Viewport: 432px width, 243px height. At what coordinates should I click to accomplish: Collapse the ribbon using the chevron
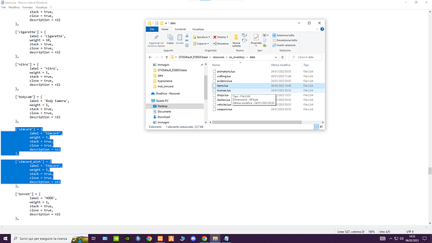(x=317, y=29)
